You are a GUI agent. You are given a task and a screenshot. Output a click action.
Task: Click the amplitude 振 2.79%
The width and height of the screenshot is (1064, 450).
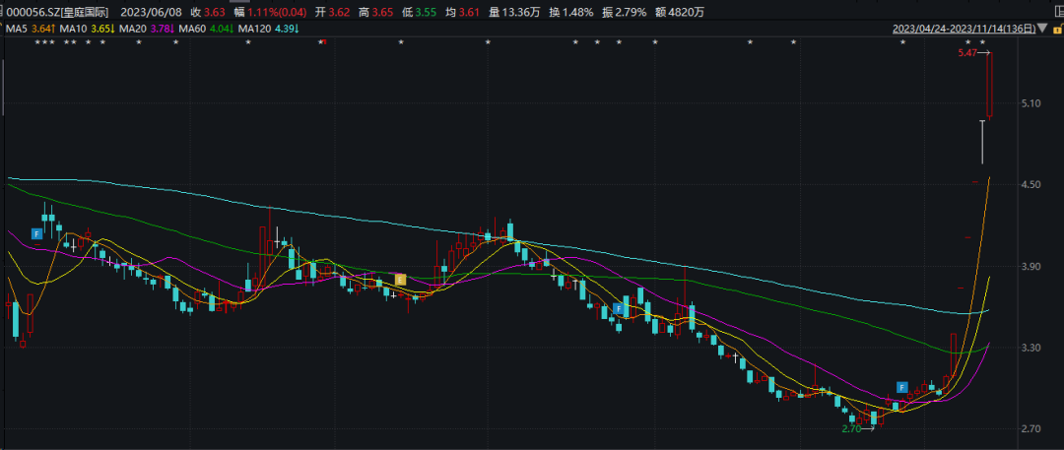point(625,12)
